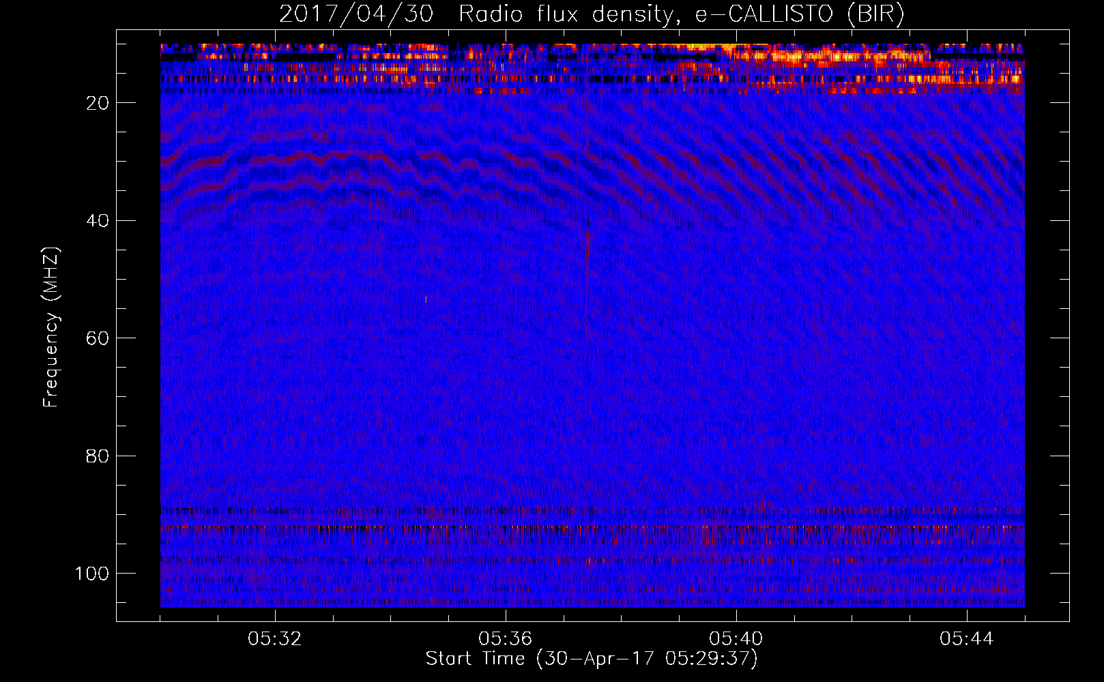Click the '40' frequency tick label

point(98,221)
